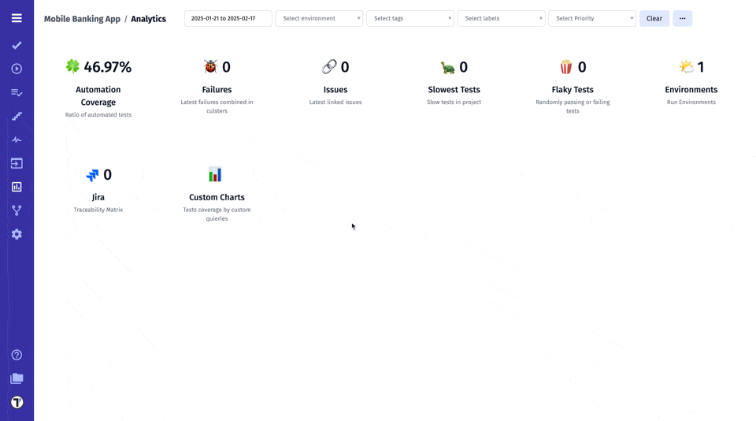This screenshot has height=421, width=756.
Task: Click the date range input field
Action: [228, 18]
